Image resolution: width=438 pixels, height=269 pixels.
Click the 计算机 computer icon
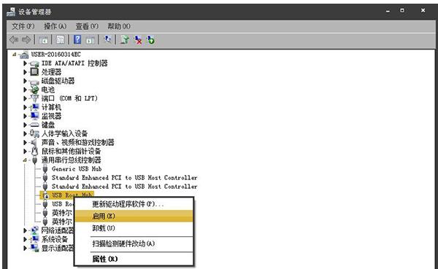point(34,107)
